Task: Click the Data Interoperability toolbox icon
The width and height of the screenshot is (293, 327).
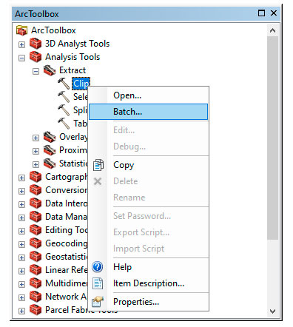Action: [36, 203]
